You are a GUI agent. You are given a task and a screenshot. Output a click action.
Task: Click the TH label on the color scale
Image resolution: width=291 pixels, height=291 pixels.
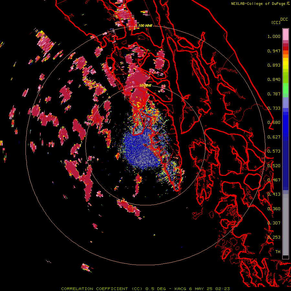pyautogui.click(x=278, y=252)
